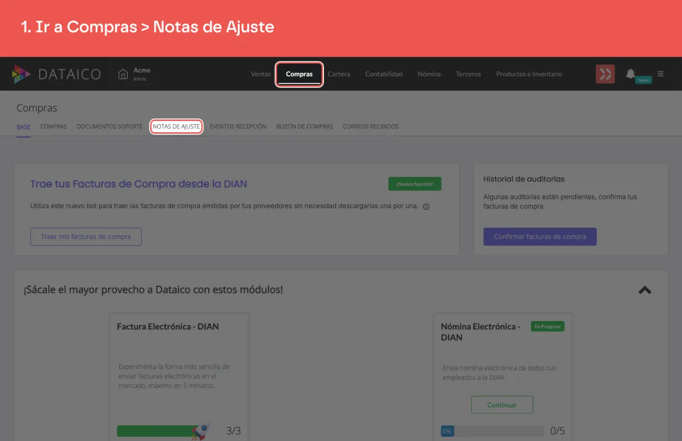Click the Dataico logo icon
The height and width of the screenshot is (441, 682).
click(x=21, y=74)
